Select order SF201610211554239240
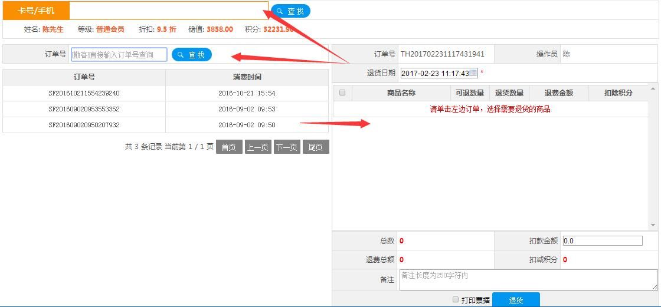The height and width of the screenshot is (307, 661). click(x=84, y=93)
